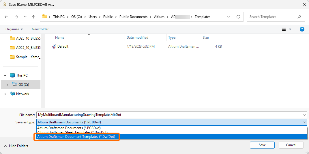Choose Altium Draftsman Documents (*.PCBDwf) list option
The width and height of the screenshot is (309, 154).
[69, 128]
